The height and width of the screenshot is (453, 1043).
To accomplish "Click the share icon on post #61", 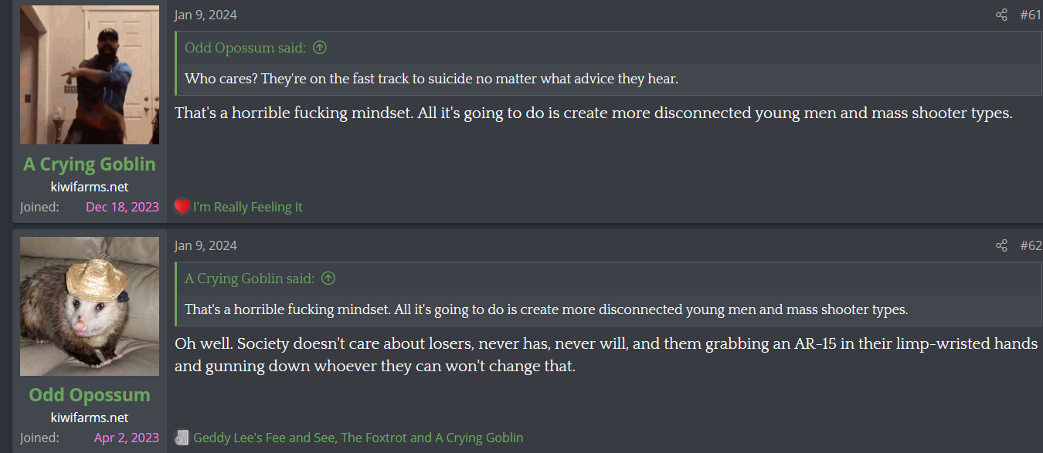I will 1001,15.
